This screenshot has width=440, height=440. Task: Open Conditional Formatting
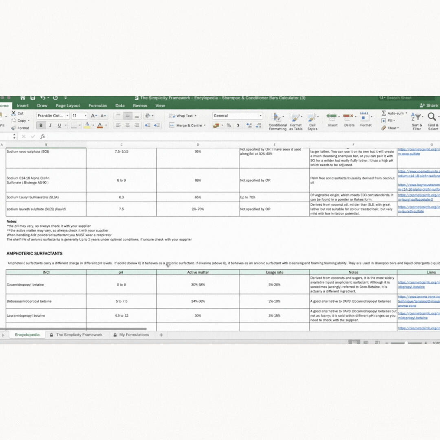277,121
